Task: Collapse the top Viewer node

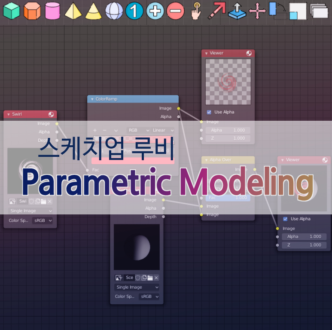Action: coord(206,53)
